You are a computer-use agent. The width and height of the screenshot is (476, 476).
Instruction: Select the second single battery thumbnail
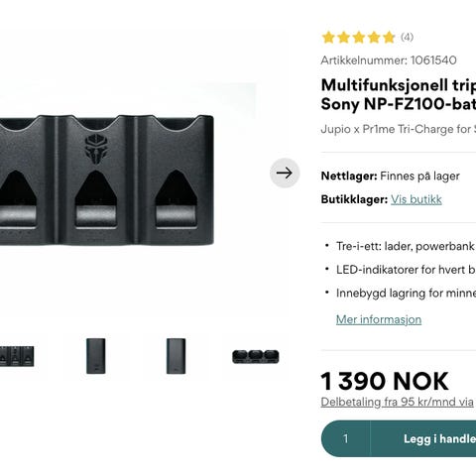[96, 356]
